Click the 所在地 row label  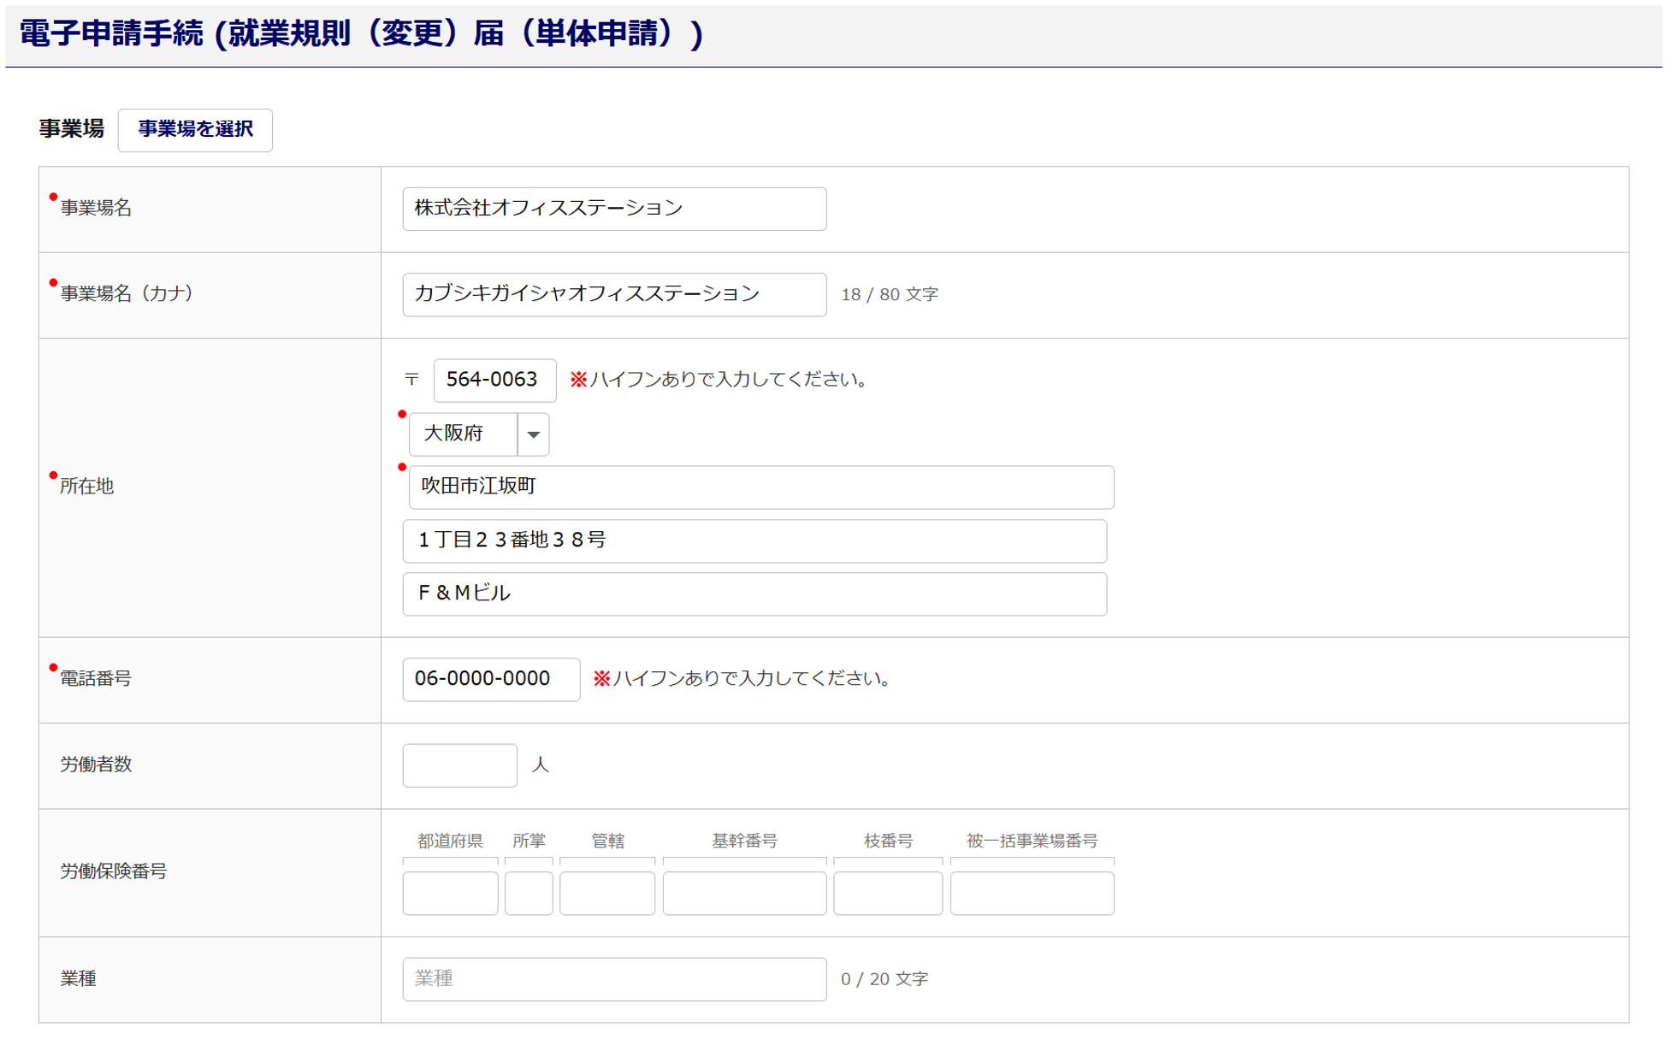tap(86, 487)
